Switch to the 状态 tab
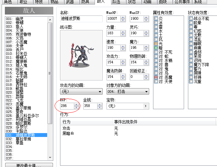Viewport: 217px width, 167px height. pos(134,2)
